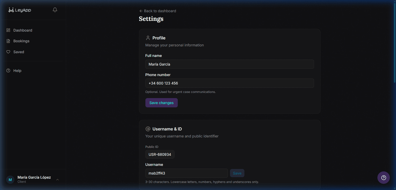Viewport: 396px width, 190px height.
Task: Click the LeyApp logo
Action: point(19,10)
